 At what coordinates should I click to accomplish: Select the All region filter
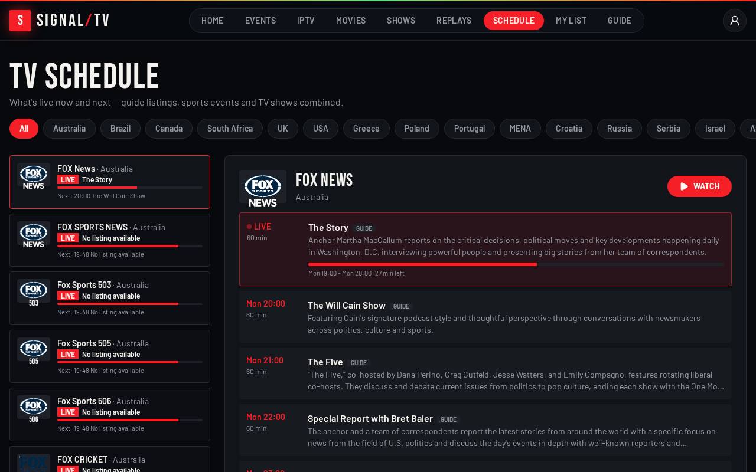(24, 129)
